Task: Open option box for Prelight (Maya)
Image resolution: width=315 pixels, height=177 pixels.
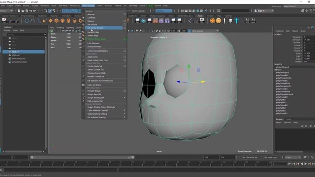Action: coord(125,91)
